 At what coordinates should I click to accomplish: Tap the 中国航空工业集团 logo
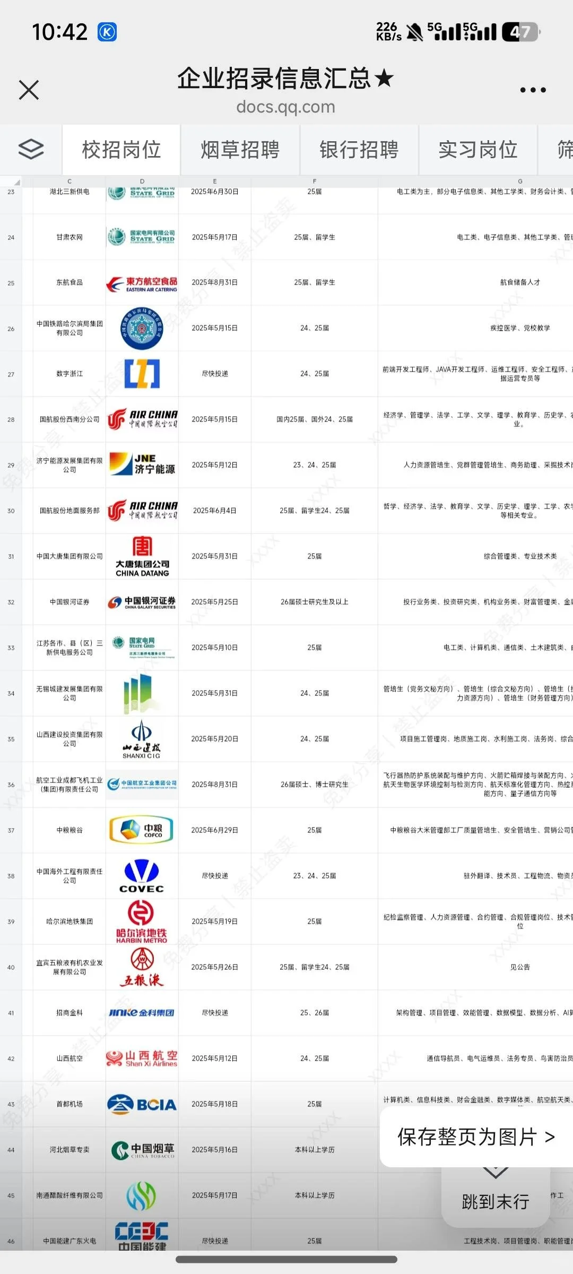click(142, 784)
